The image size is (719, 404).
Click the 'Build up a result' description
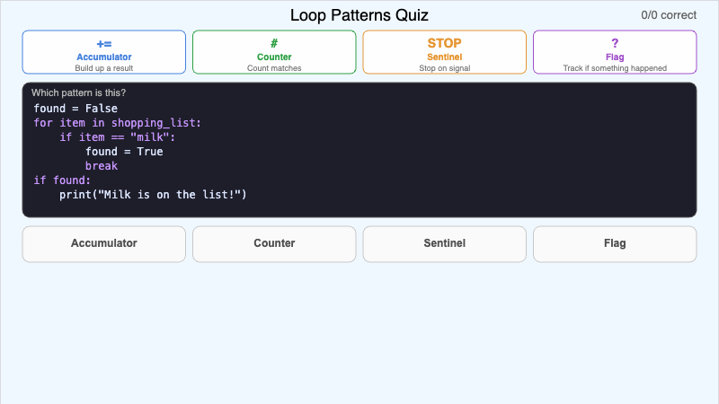click(x=103, y=68)
